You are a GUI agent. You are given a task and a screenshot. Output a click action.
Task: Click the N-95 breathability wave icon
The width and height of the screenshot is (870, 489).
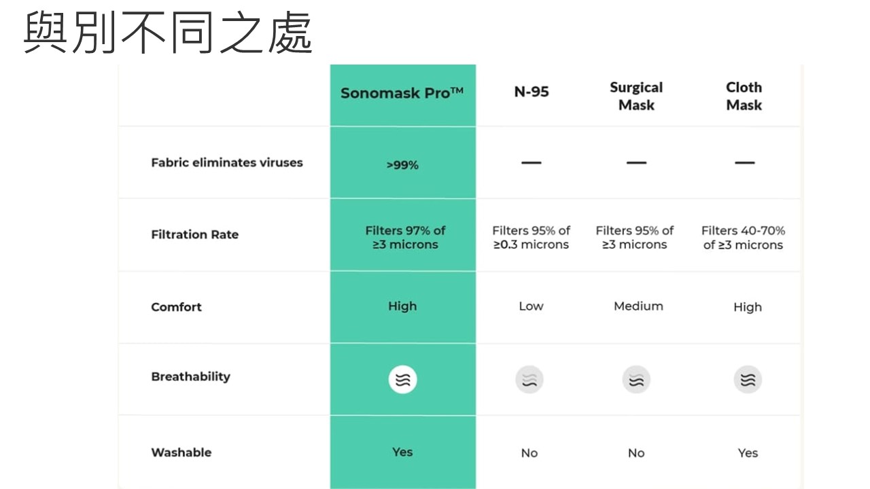(529, 380)
